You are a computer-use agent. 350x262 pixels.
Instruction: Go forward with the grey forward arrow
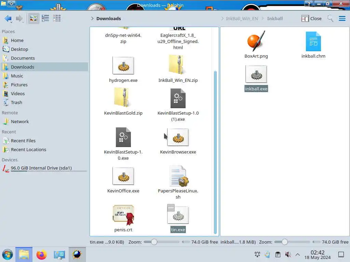(x=19, y=18)
